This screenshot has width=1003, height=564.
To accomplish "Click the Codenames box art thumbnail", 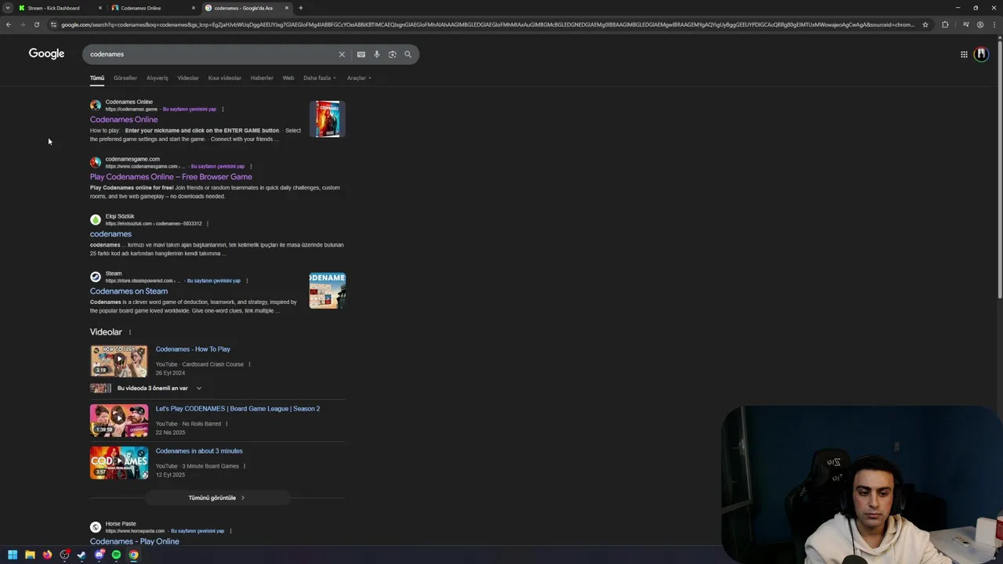I will coord(328,119).
